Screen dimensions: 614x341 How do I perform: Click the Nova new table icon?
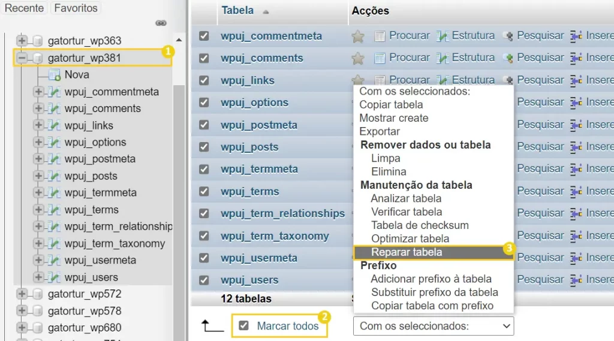click(55, 75)
